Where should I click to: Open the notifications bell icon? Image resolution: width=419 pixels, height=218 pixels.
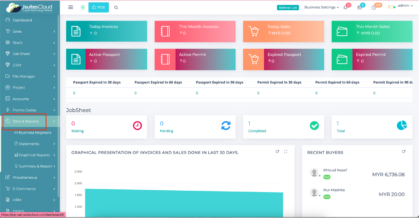pos(346,8)
